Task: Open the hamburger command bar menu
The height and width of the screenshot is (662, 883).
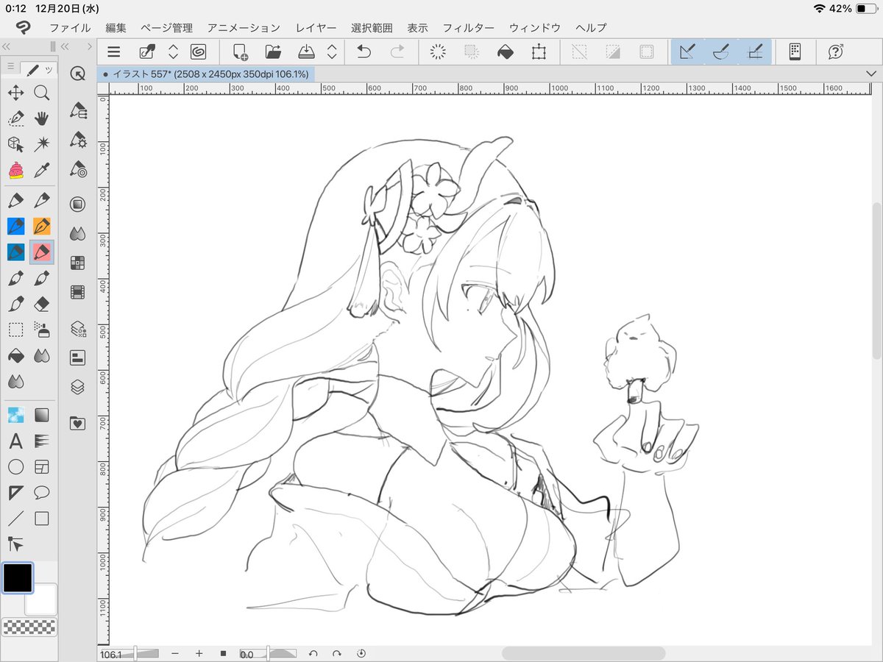Action: (x=113, y=51)
